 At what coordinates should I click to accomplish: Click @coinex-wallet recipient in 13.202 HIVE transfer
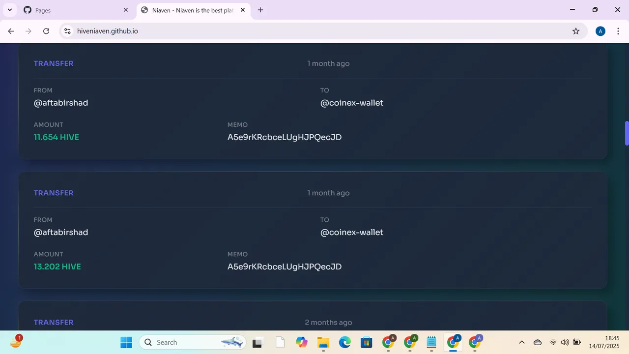pyautogui.click(x=352, y=232)
